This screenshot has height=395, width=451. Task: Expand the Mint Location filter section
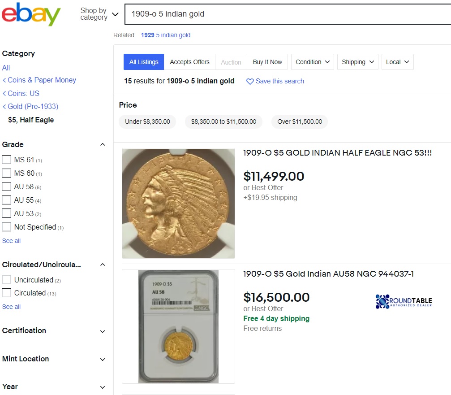tap(103, 359)
